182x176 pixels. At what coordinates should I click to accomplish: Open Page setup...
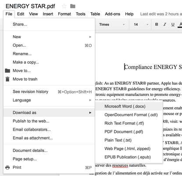[x=49, y=159]
